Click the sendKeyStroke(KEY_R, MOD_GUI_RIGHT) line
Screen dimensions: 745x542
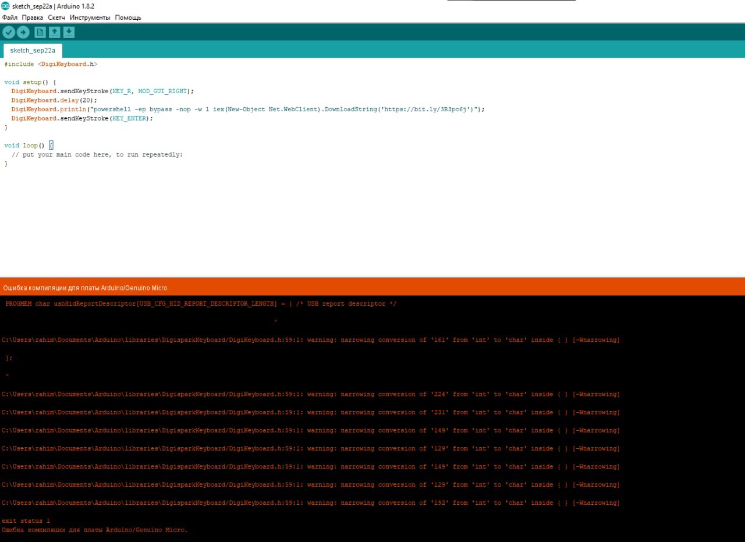[x=102, y=91]
